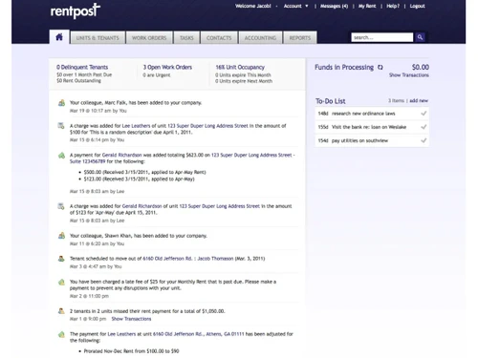Click the My Rent link
The image size is (478, 358).
point(367,6)
